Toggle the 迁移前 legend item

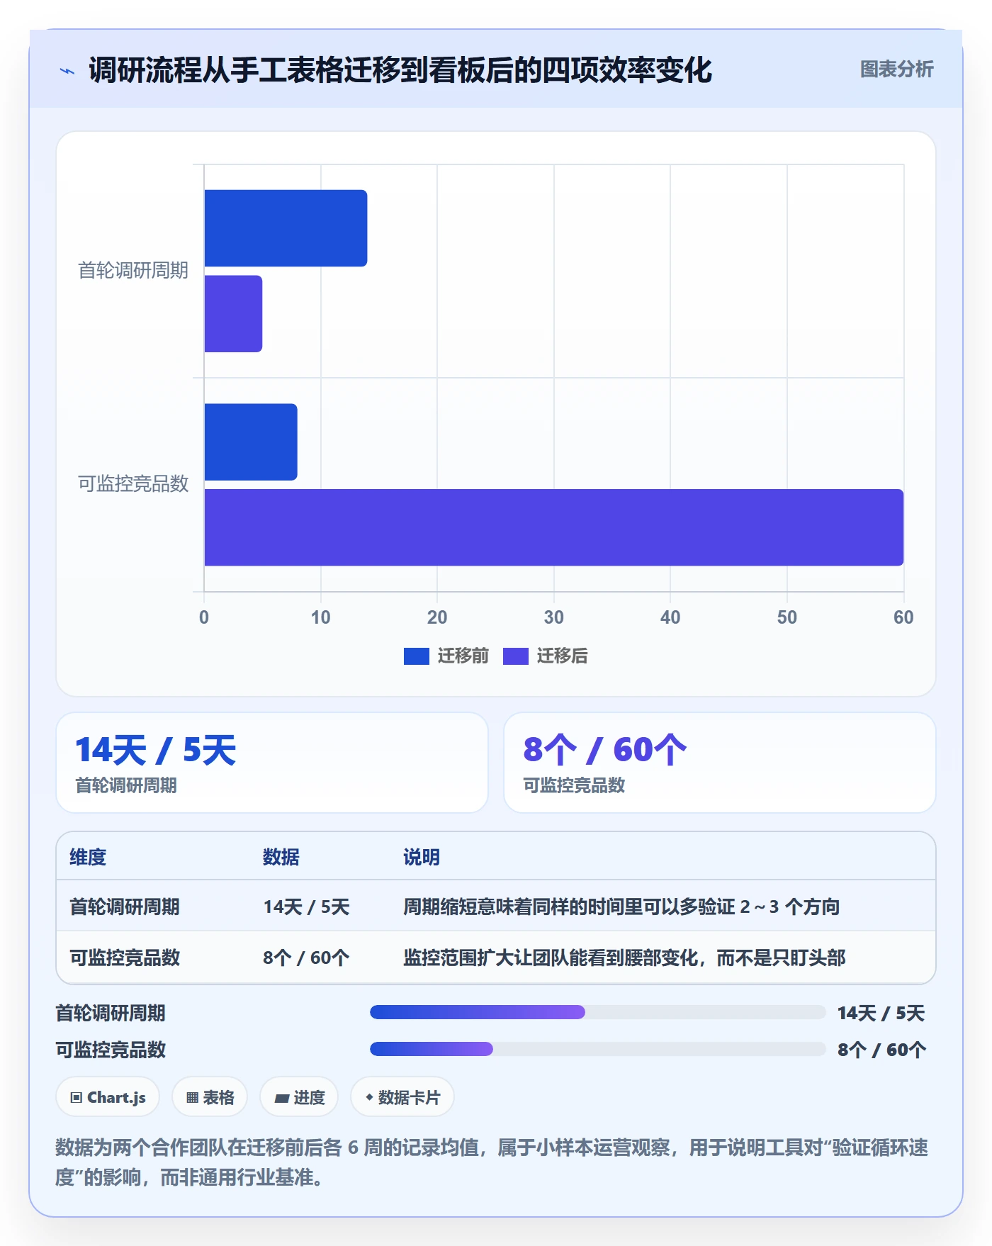pyautogui.click(x=446, y=656)
